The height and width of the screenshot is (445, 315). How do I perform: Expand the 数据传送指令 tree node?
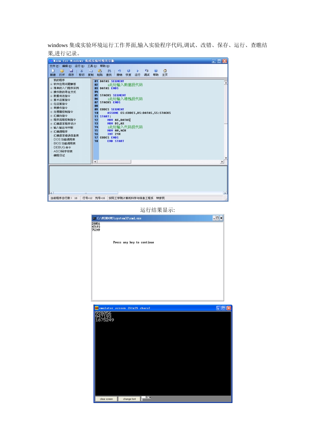(51, 96)
